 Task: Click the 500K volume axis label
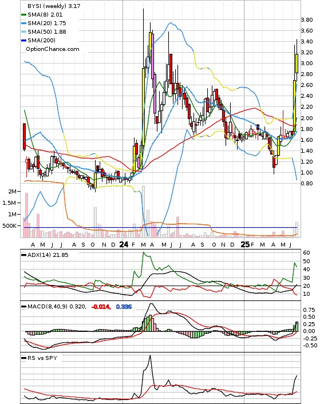10,225
